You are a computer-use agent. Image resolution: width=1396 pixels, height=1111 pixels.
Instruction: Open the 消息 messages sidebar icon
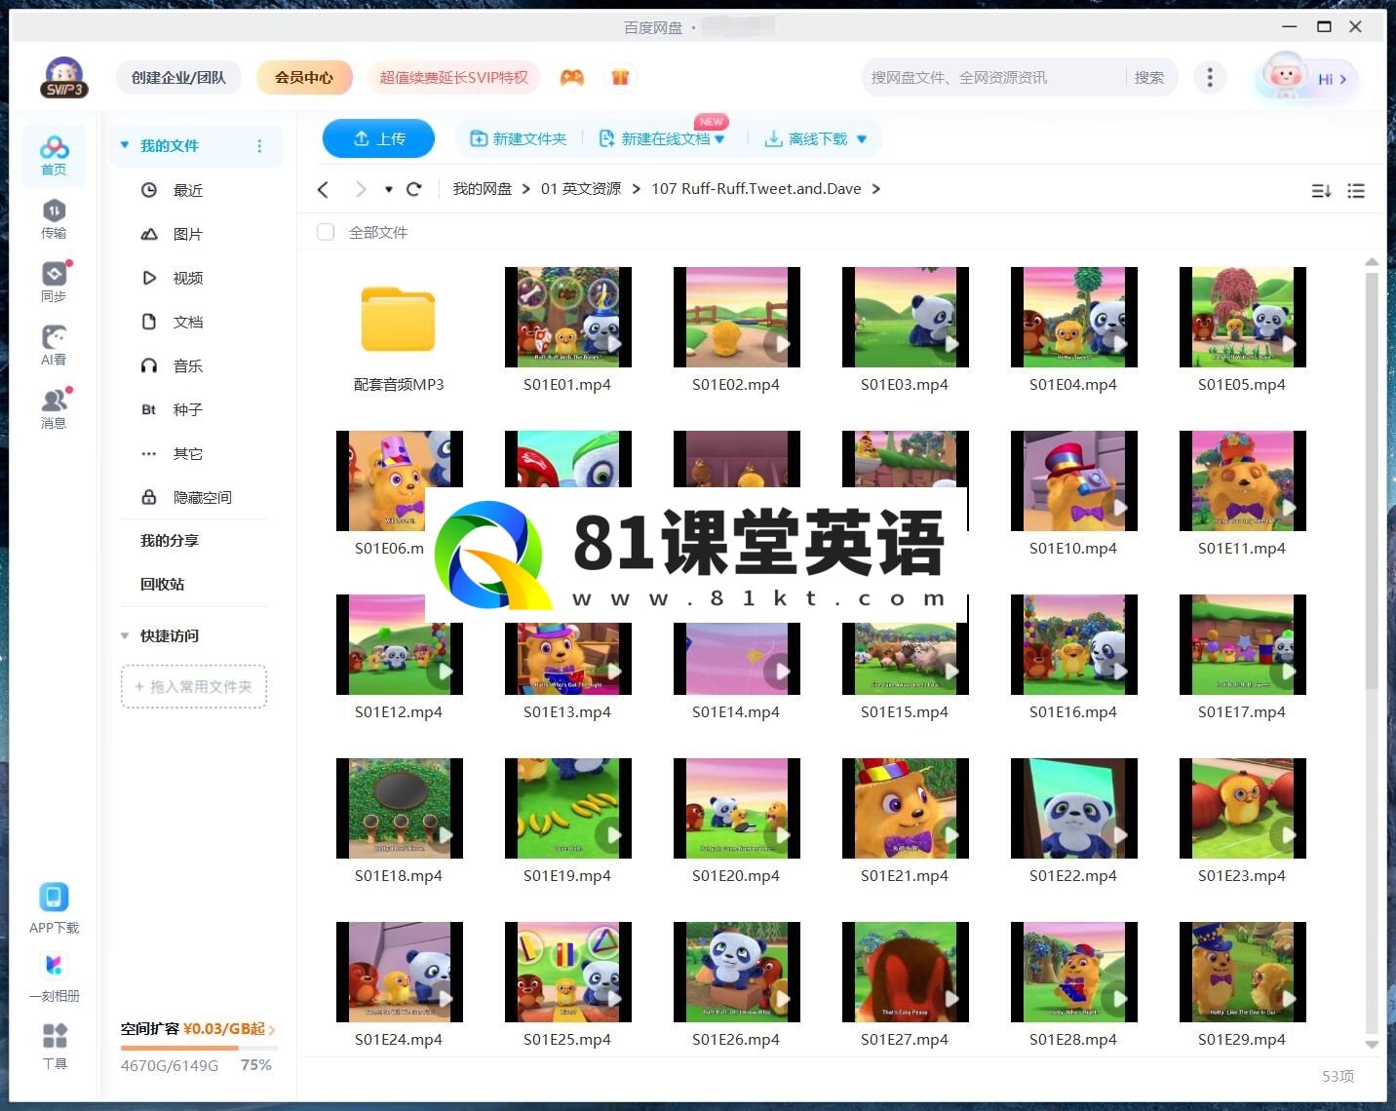pyautogui.click(x=54, y=409)
